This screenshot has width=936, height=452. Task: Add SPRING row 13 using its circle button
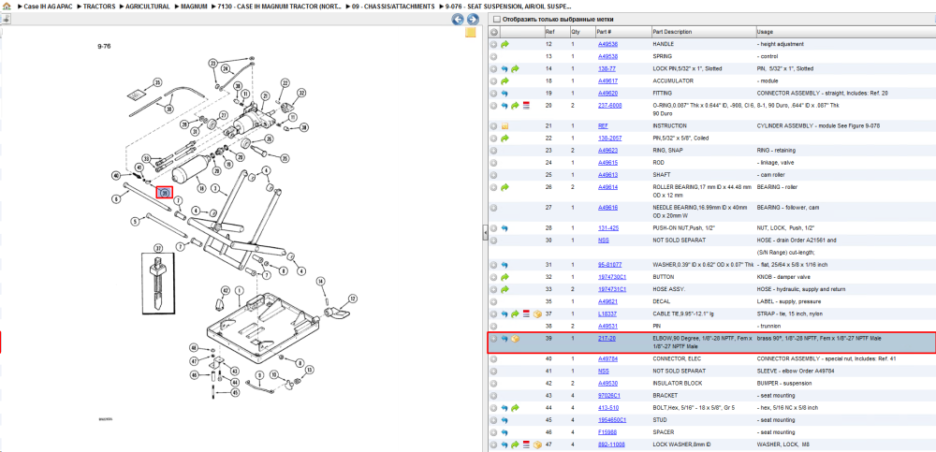pyautogui.click(x=493, y=56)
